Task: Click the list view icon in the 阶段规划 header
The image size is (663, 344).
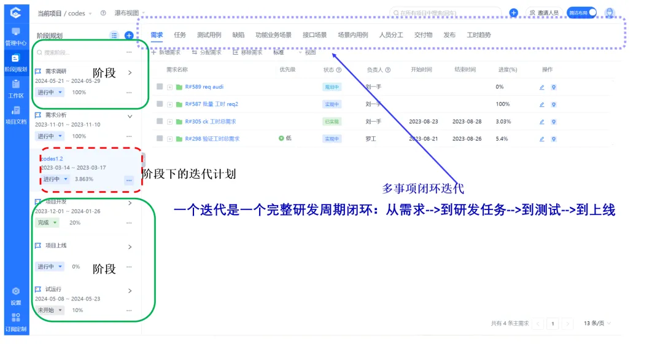Action: tap(114, 36)
